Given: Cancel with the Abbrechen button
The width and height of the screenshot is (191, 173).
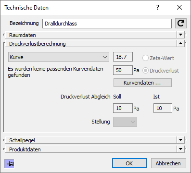Looking at the screenshot, I should 168,163.
